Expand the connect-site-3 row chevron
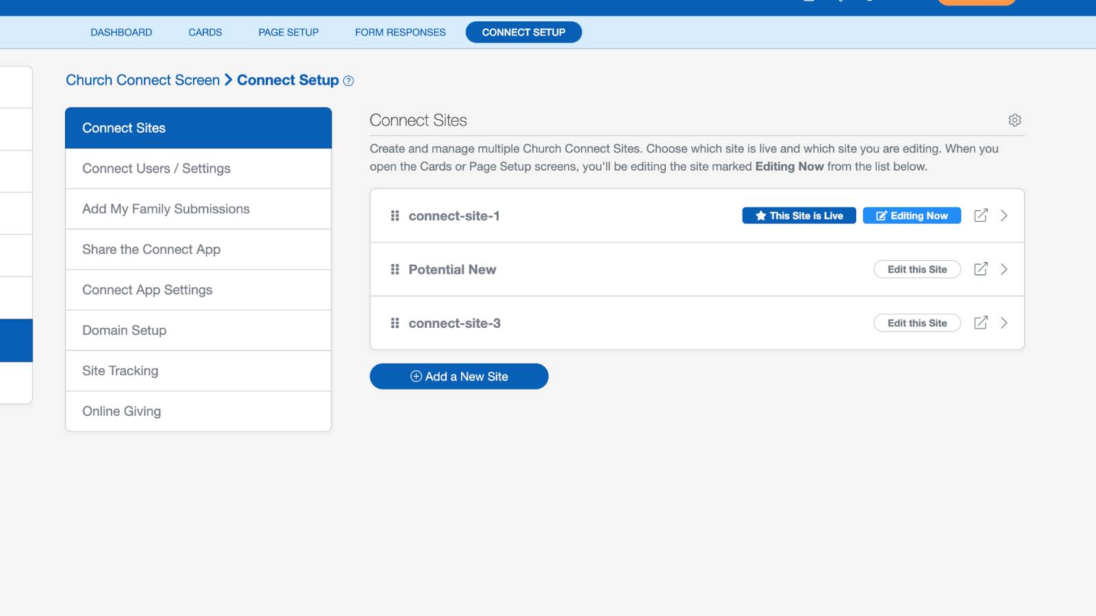Screen dimensions: 1096x616 click(1004, 322)
